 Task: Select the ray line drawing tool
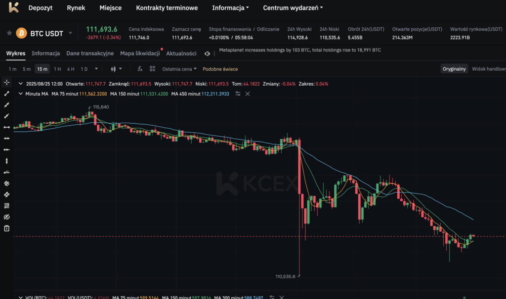(x=6, y=116)
